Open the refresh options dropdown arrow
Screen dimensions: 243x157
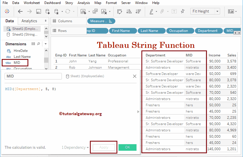tap(74, 12)
